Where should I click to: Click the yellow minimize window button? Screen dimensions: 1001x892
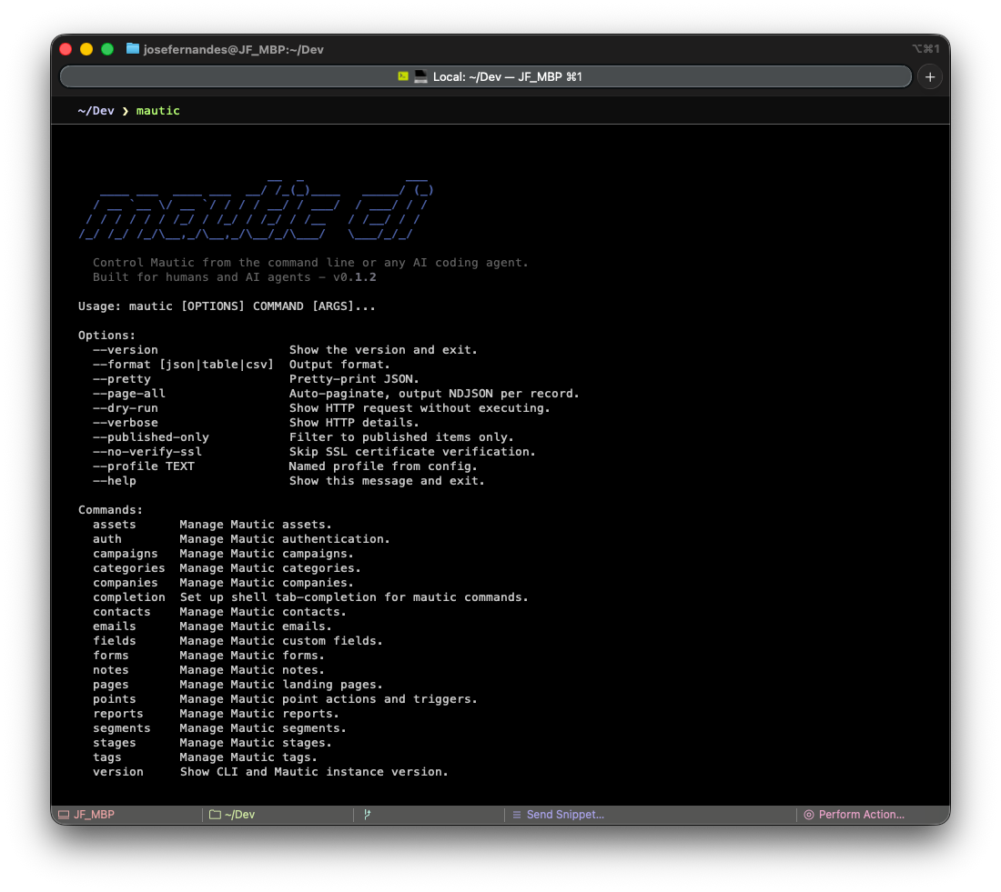coord(86,49)
